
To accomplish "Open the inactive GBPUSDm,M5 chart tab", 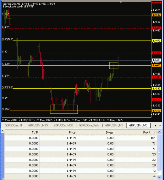I will point(114,125).
